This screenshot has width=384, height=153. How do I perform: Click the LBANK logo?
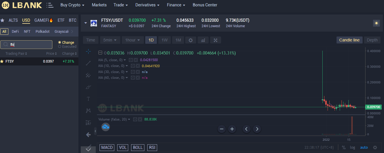(22, 5)
